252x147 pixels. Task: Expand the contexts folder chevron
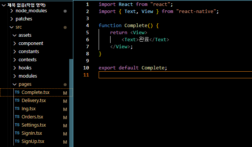[x=15, y=60]
